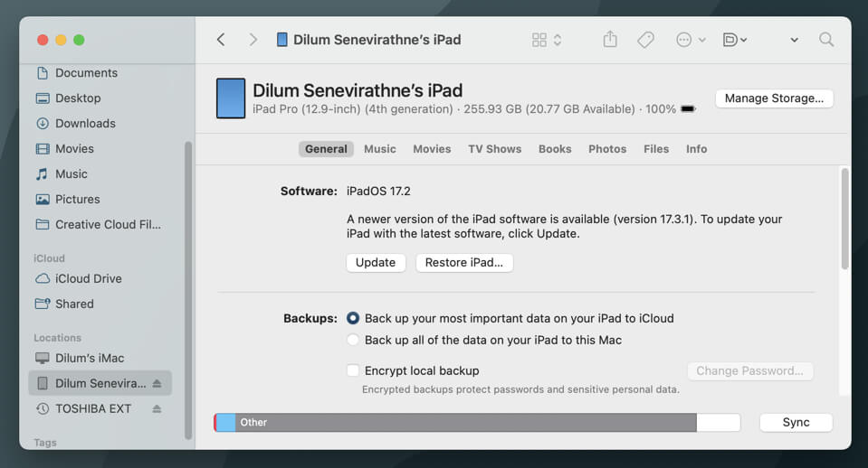Open Documents in the sidebar
868x468 pixels.
(x=86, y=73)
